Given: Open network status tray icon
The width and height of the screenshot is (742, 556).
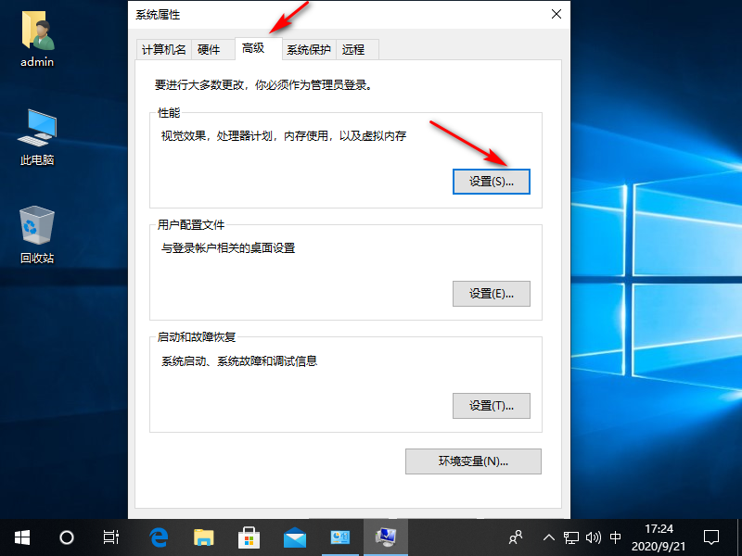Looking at the screenshot, I should click(x=571, y=537).
